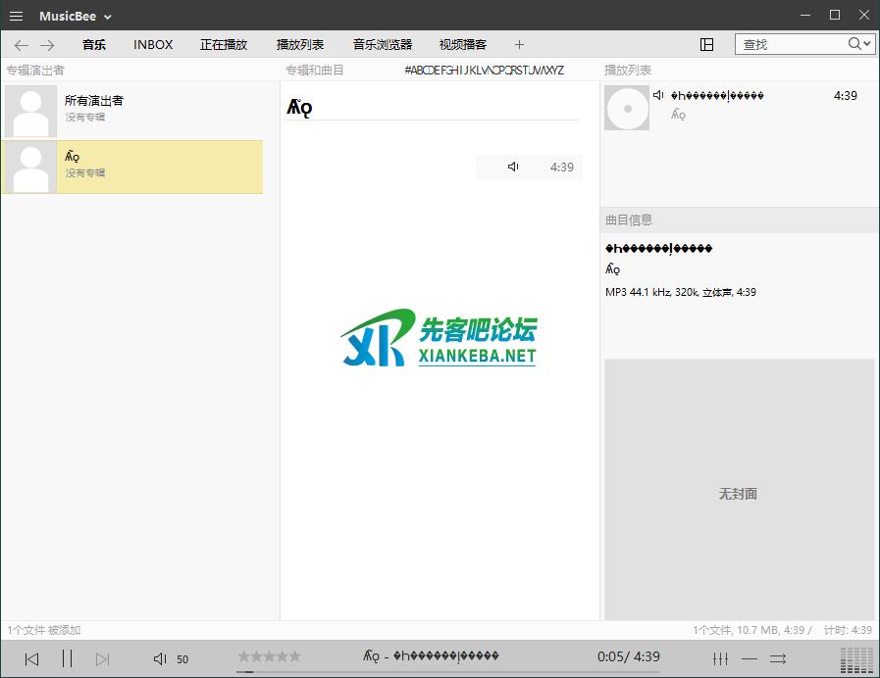The image size is (880, 678).
Task: Click the 查找 search field
Action: 791,44
